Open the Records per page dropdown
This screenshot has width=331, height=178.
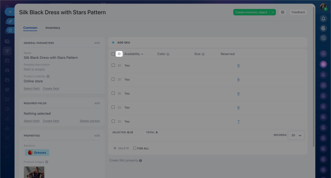[296, 135]
